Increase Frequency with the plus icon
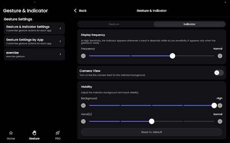 220,56
